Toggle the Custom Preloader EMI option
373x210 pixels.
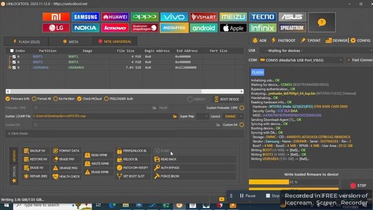(242, 108)
